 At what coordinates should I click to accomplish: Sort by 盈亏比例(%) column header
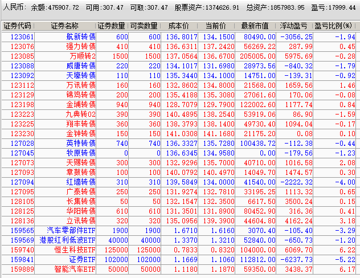tap(333, 26)
